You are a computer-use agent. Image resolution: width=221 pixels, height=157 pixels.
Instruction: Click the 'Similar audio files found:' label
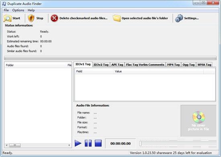[x=22, y=51]
